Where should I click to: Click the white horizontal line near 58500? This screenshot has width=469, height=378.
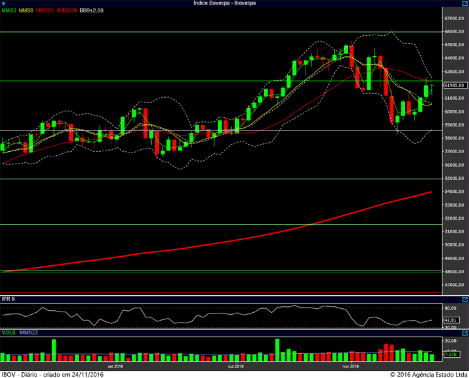(x=221, y=131)
